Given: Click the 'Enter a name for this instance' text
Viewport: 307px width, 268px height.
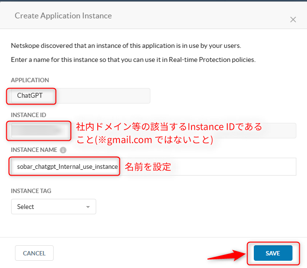Looking at the screenshot, I should (x=133, y=60).
